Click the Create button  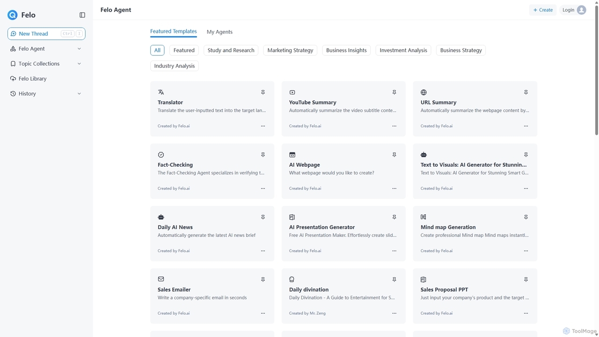(x=543, y=10)
